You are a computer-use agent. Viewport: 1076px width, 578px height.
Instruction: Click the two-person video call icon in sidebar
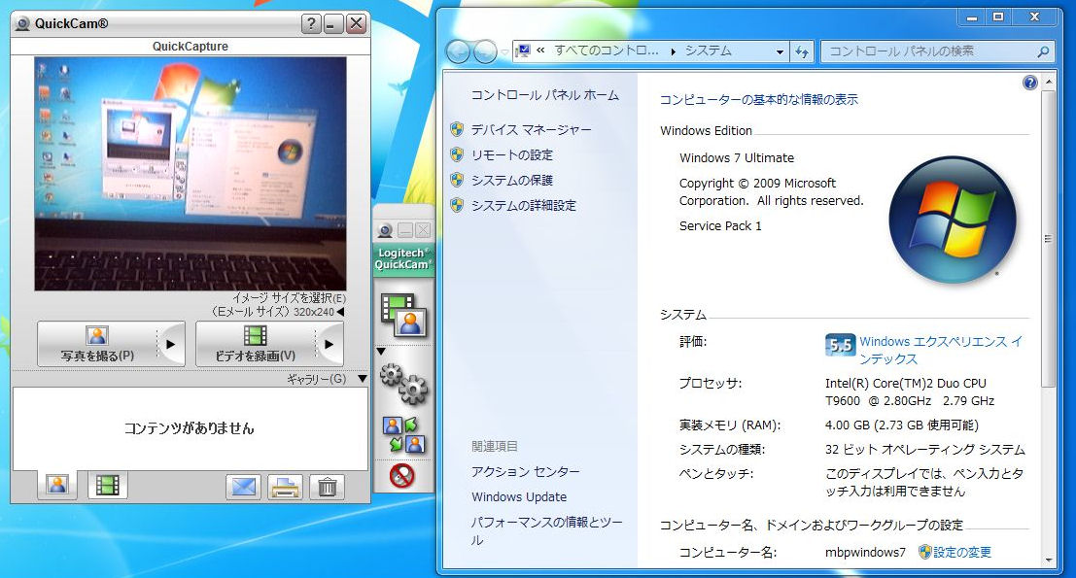[403, 435]
